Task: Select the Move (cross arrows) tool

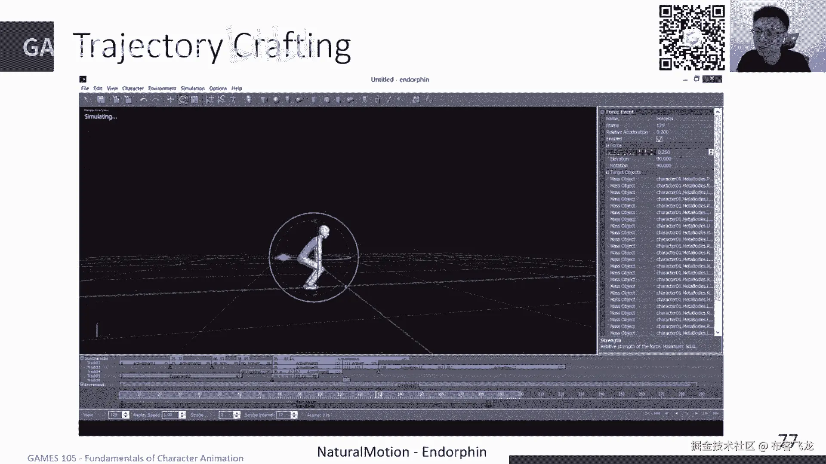Action: (x=170, y=100)
